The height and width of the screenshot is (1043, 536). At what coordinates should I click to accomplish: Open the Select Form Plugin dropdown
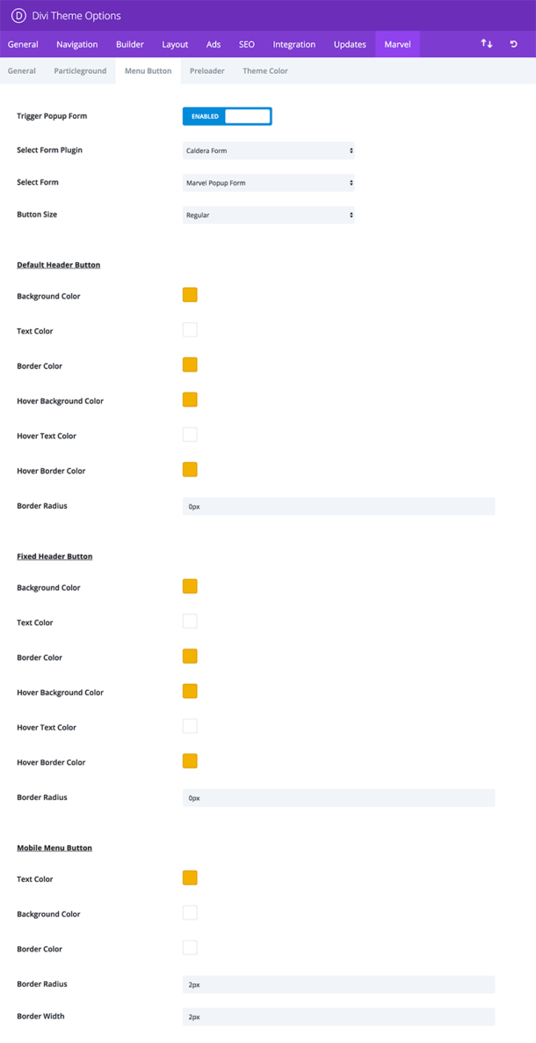pos(269,151)
